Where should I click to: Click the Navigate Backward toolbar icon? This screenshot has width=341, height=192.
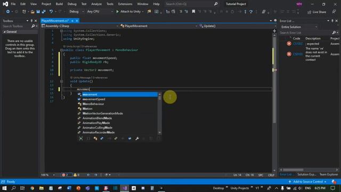(8, 12)
